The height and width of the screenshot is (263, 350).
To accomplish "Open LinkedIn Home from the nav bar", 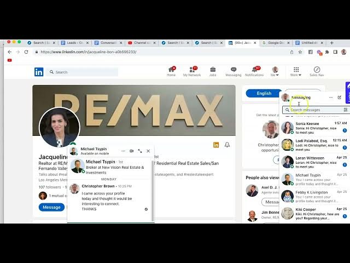I will click(171, 71).
